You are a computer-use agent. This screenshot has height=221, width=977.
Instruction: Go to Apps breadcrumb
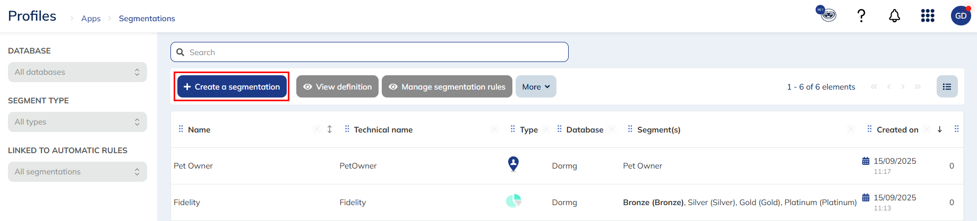pos(91,19)
